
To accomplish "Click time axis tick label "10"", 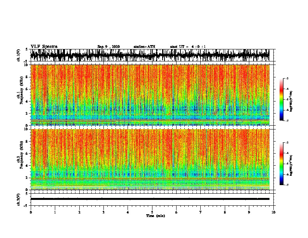I will [x=273, y=212].
